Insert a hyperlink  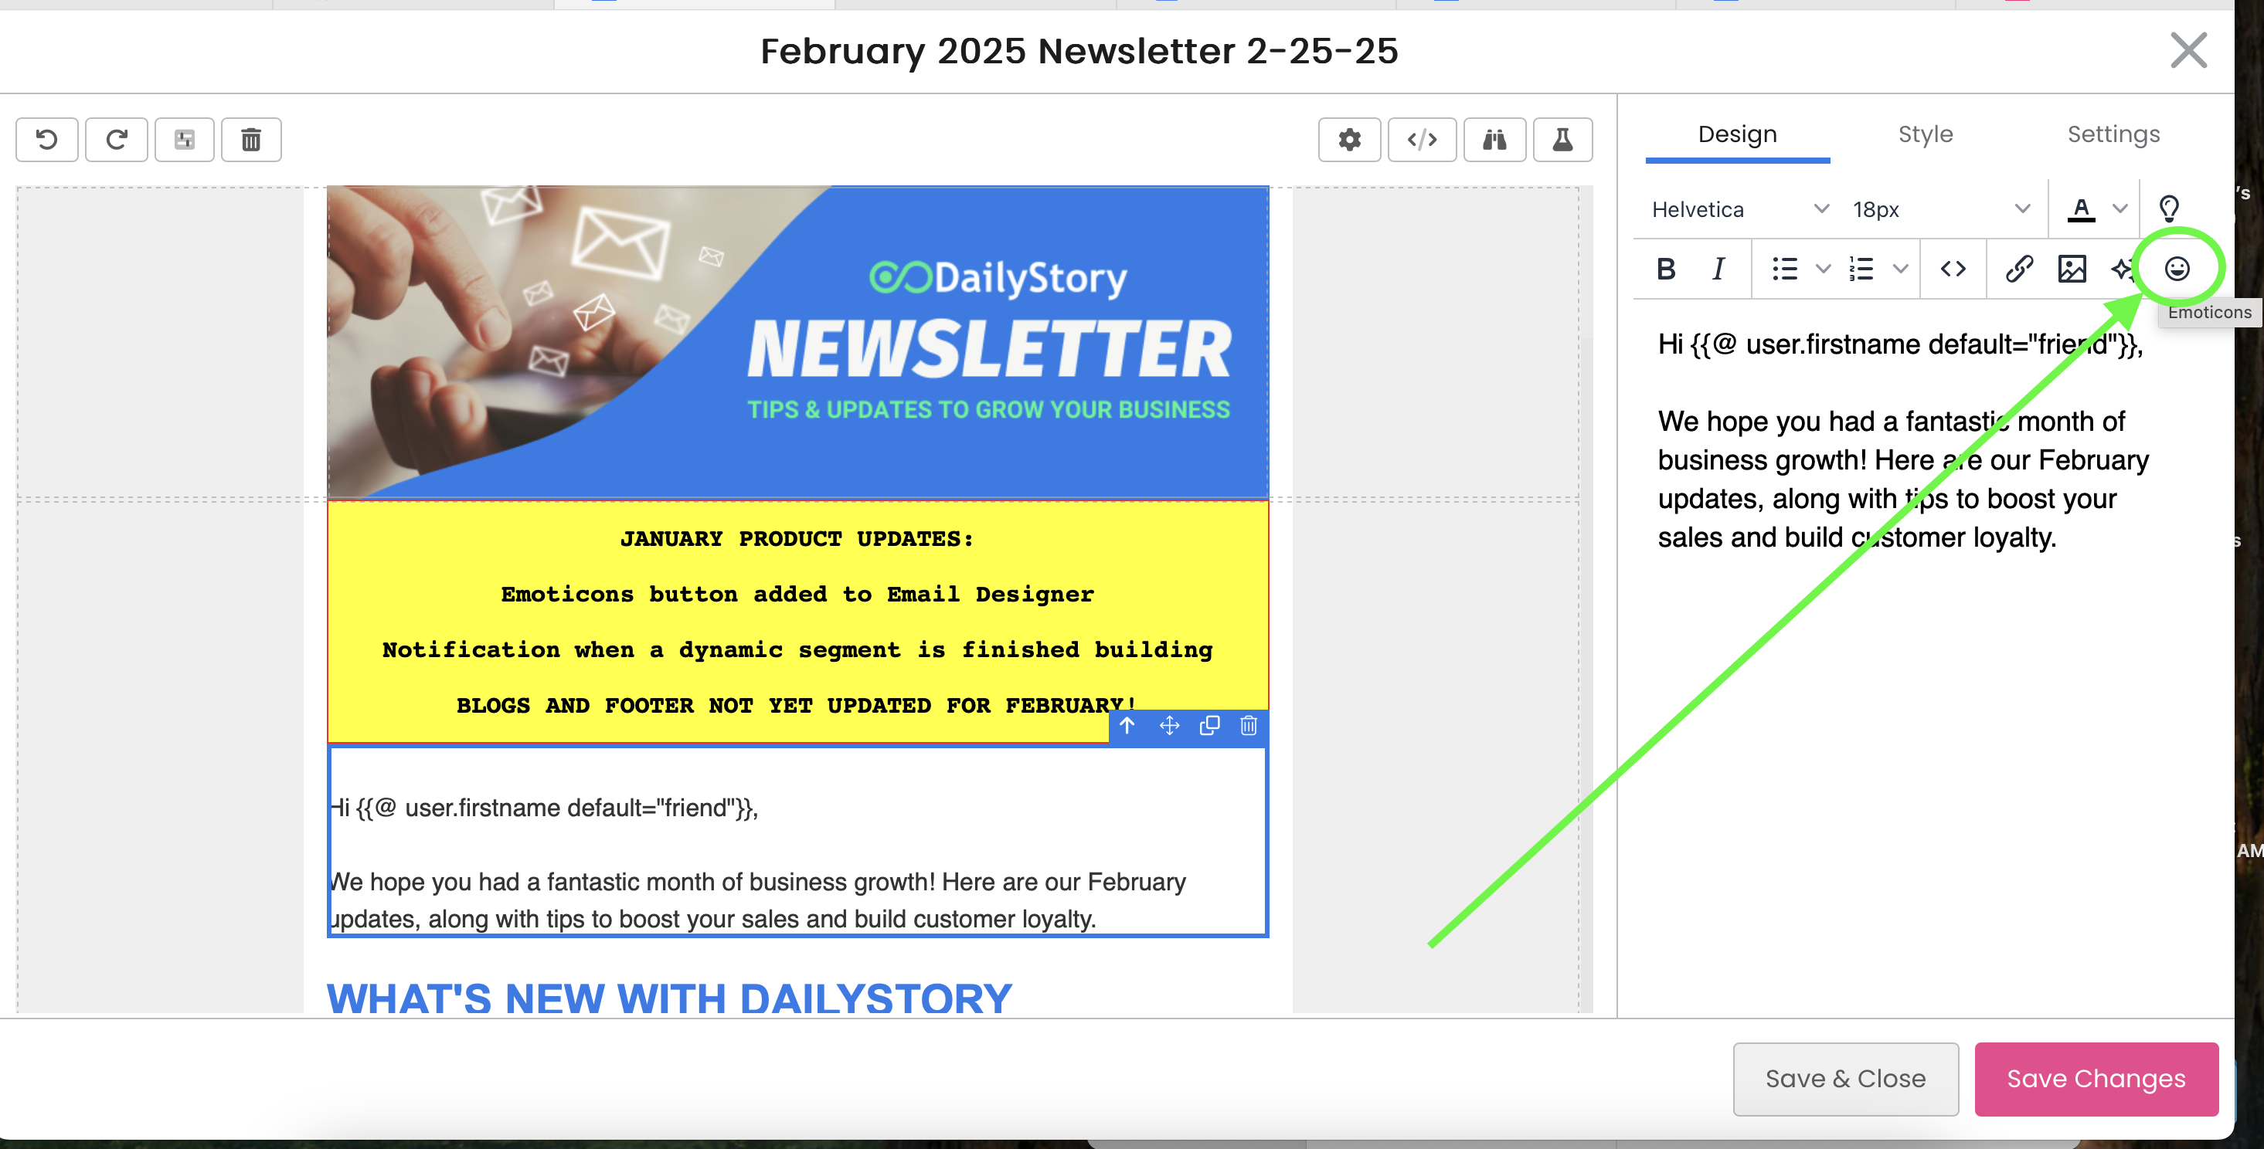(2019, 269)
